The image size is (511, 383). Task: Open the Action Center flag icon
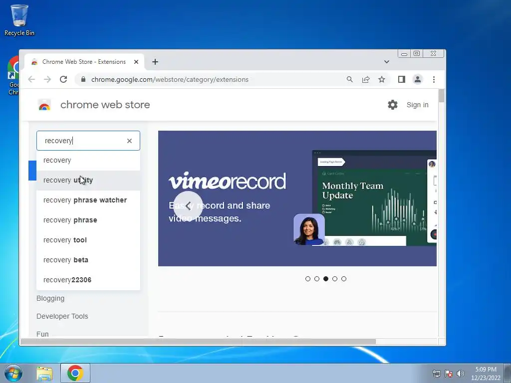click(449, 374)
